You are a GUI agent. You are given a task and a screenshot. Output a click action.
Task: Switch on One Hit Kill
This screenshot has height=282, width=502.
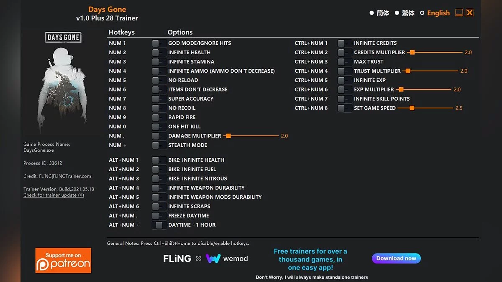click(159, 127)
